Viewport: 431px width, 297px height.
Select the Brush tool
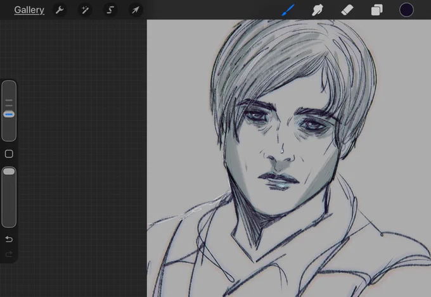[288, 10]
